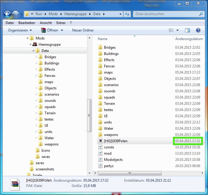
Task: Click Heeresgruppe in the address breadcrumb
Action: point(75,14)
